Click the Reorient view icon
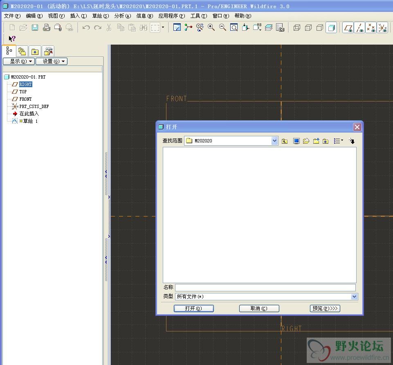393x365 pixels. pyautogui.click(x=245, y=27)
